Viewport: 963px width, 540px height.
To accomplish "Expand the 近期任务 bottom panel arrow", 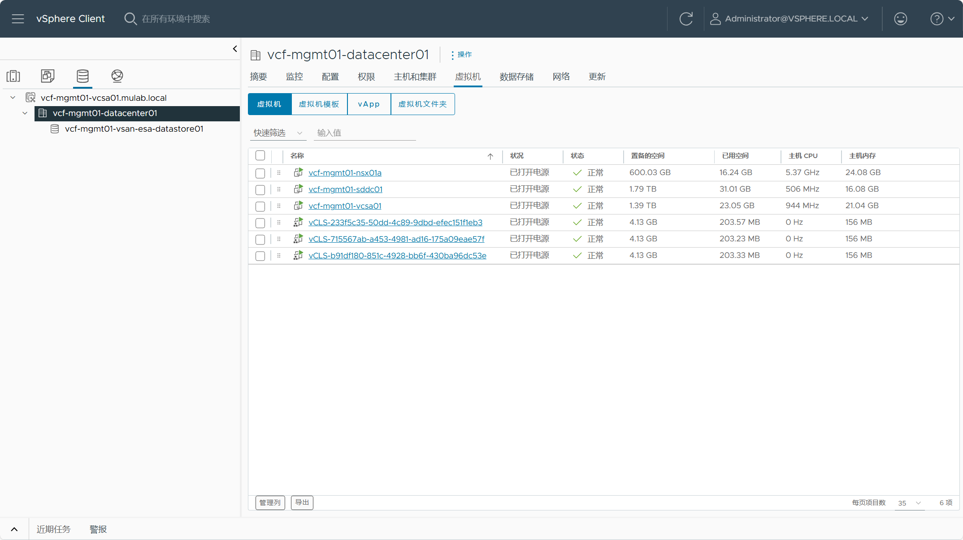I will click(x=14, y=529).
